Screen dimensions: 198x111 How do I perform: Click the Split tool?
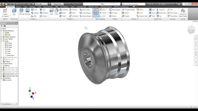[72, 13]
